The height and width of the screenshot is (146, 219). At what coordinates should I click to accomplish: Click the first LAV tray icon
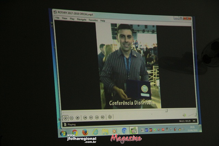[x=142, y=130]
